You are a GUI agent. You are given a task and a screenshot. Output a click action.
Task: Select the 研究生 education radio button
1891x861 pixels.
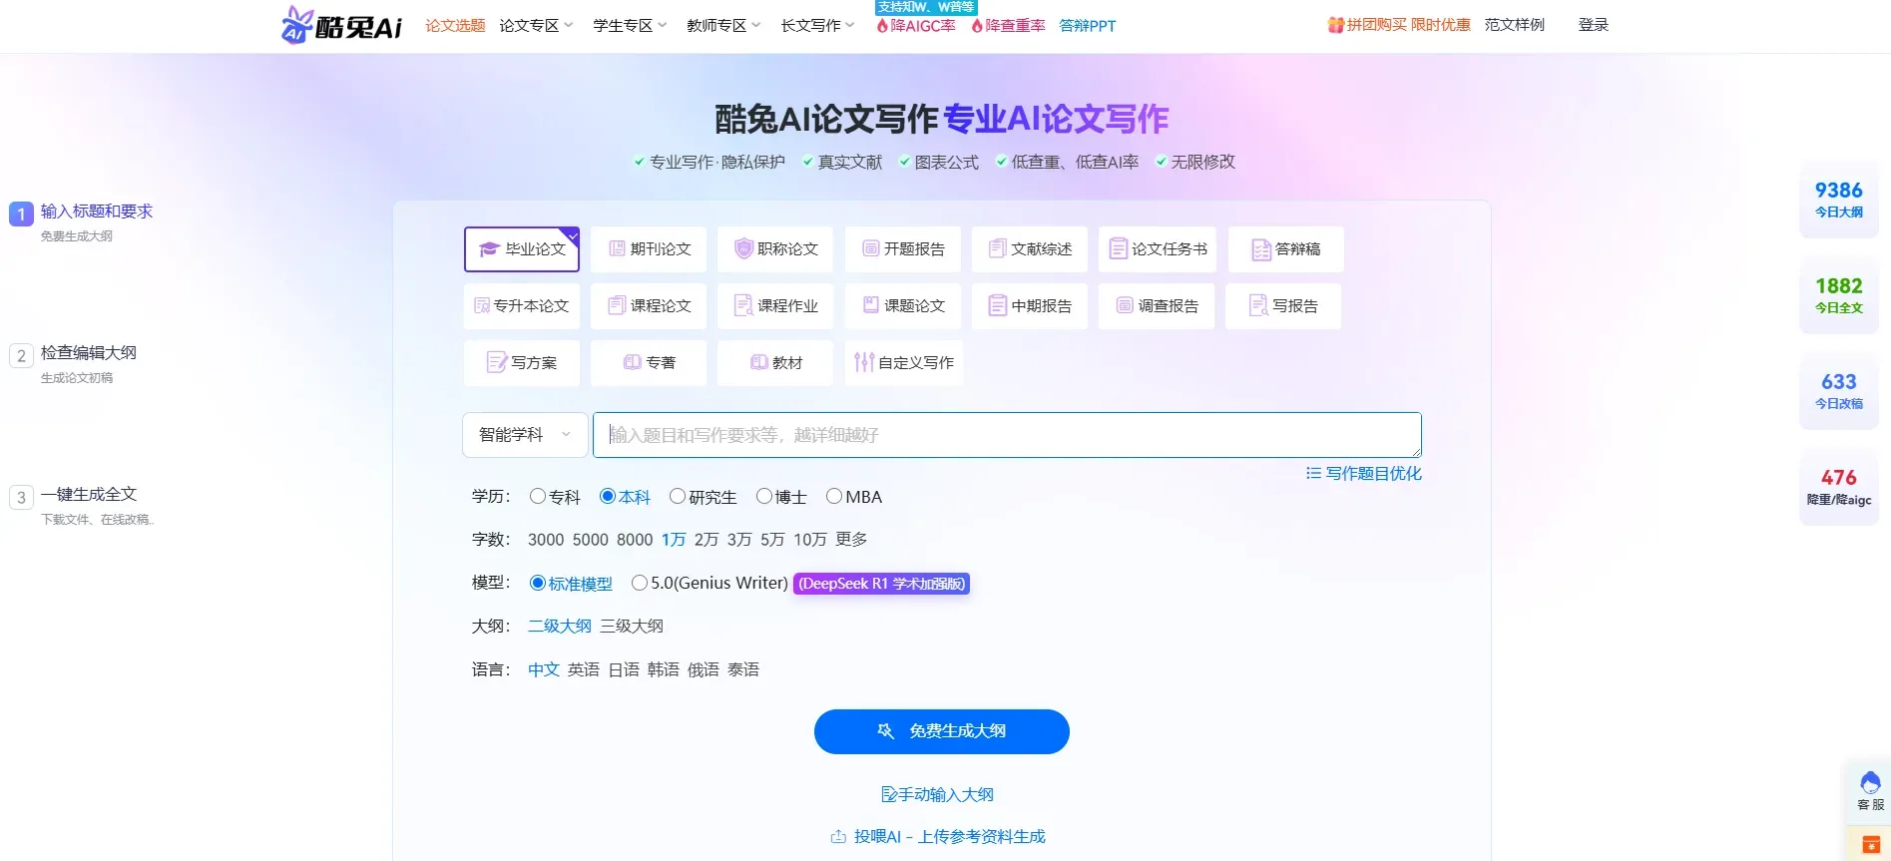point(678,497)
